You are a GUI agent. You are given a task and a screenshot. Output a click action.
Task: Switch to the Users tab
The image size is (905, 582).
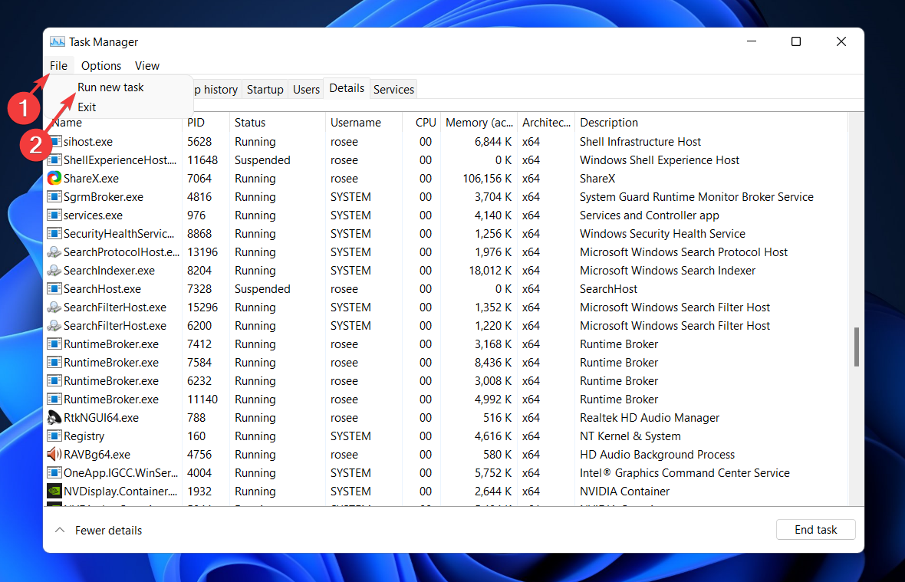(305, 89)
